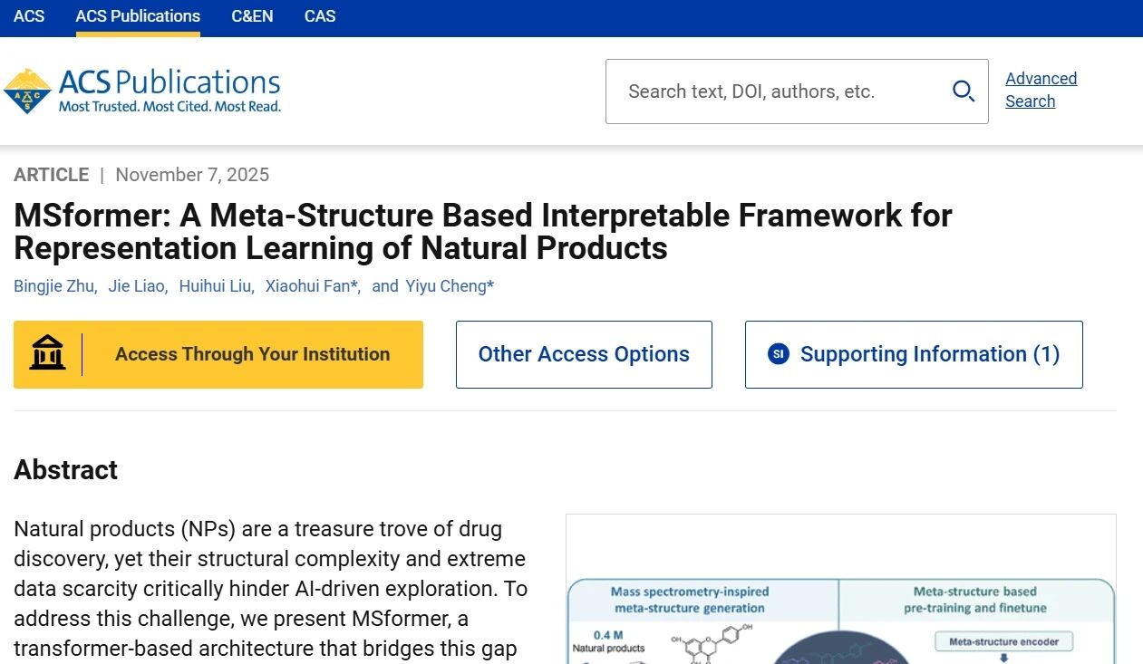
Task: Open author Bingjie Zhu's profile link
Action: [x=54, y=286]
